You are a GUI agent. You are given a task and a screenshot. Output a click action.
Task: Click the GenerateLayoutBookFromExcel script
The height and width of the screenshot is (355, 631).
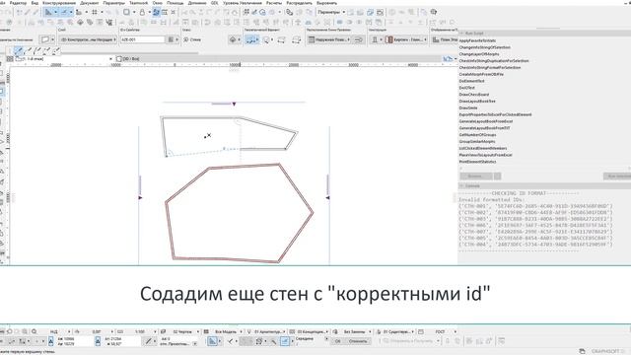click(x=486, y=121)
